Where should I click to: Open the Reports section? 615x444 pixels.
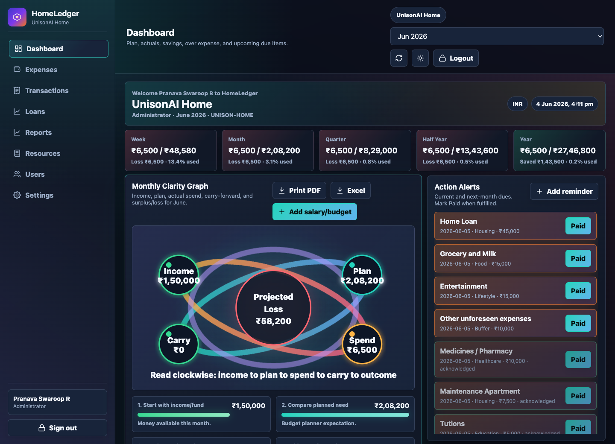click(59, 132)
